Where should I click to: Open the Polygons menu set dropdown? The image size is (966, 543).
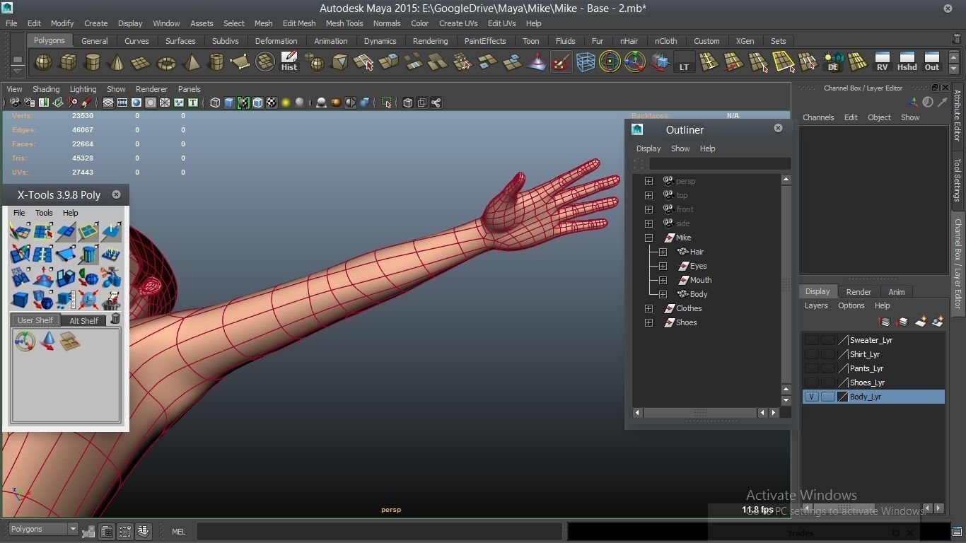(44, 529)
